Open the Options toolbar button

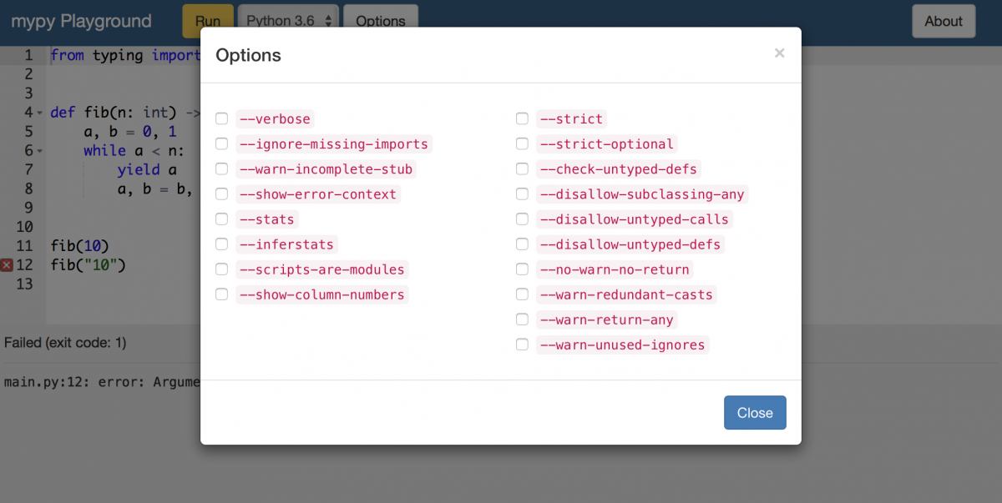point(381,21)
